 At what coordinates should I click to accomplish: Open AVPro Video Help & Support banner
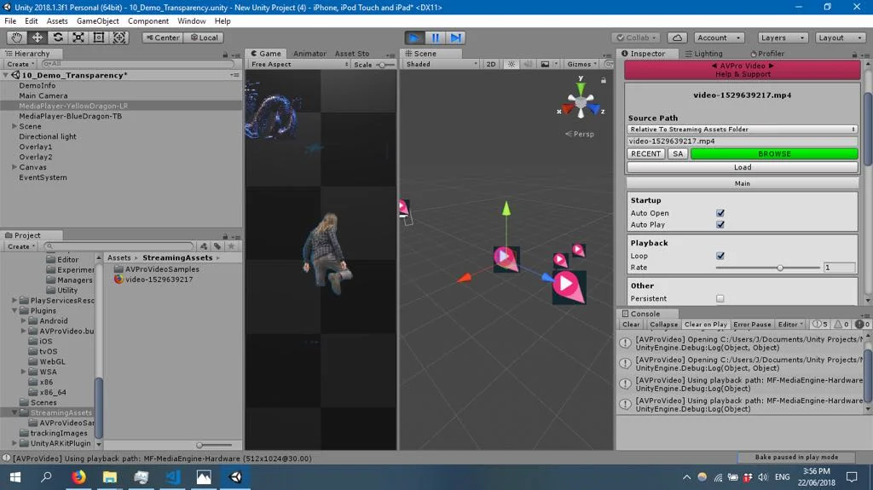pyautogui.click(x=743, y=70)
